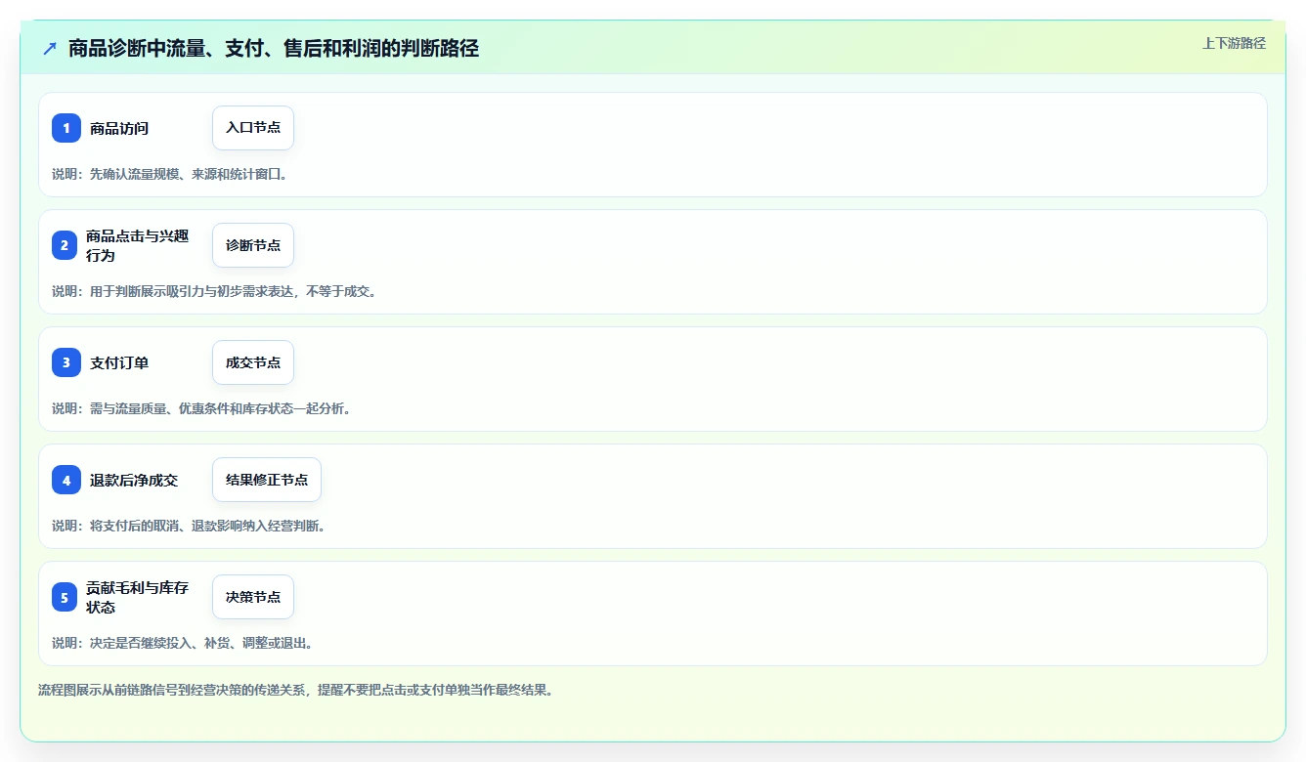This screenshot has height=762, width=1306.
Task: Select the 结果修正节点 tag
Action: coord(267,480)
